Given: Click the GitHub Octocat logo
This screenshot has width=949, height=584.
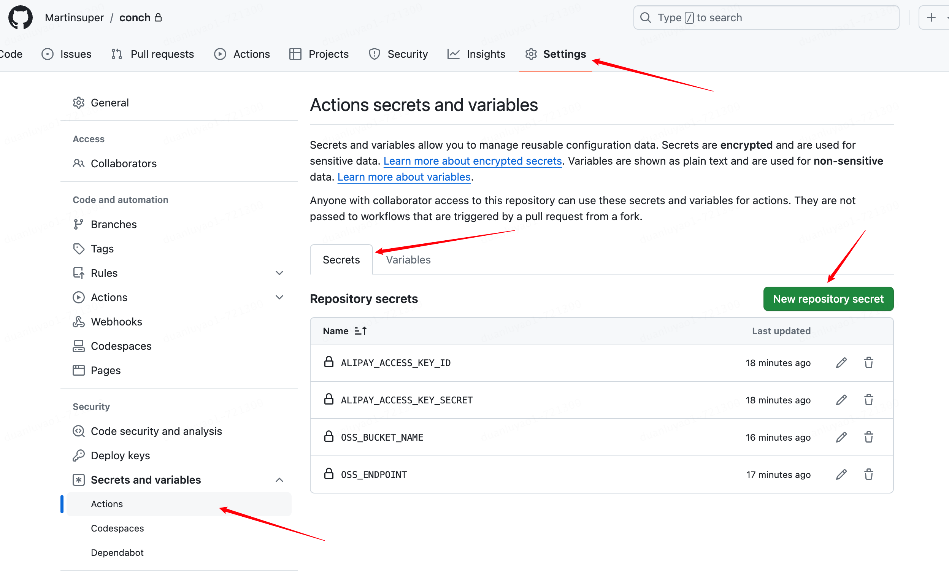Looking at the screenshot, I should click(x=20, y=17).
